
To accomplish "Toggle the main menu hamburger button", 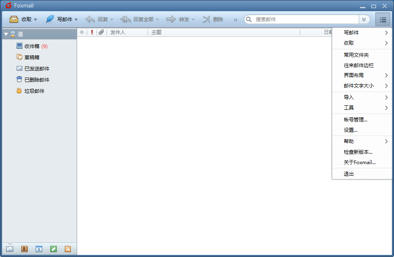I will coord(383,19).
